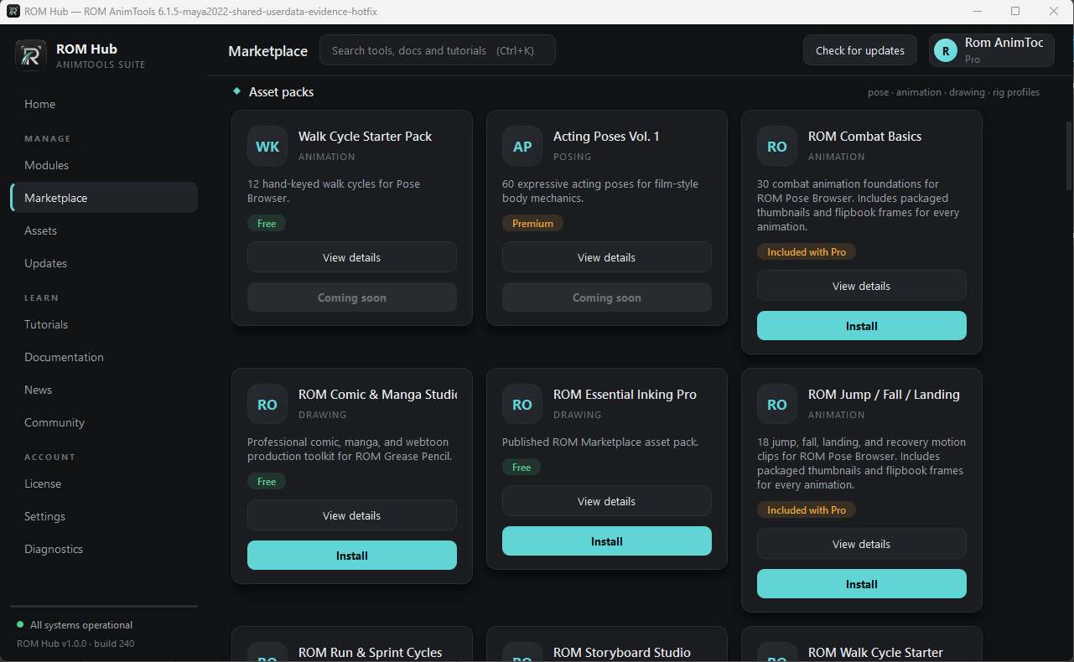Click the All systems operational status text
The height and width of the screenshot is (662, 1074).
(81, 625)
